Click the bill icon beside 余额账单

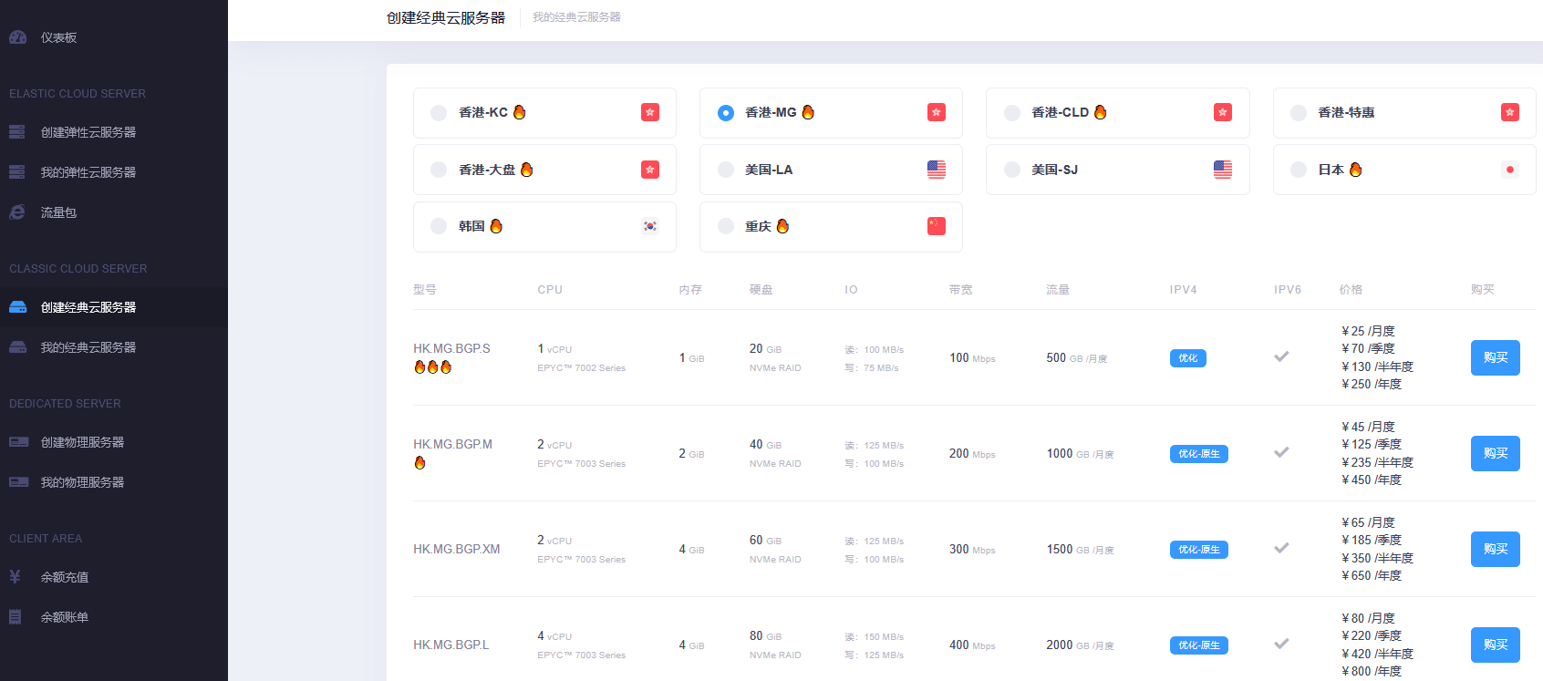tap(15, 617)
